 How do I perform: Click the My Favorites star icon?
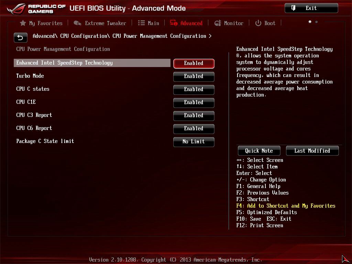(x=23, y=23)
